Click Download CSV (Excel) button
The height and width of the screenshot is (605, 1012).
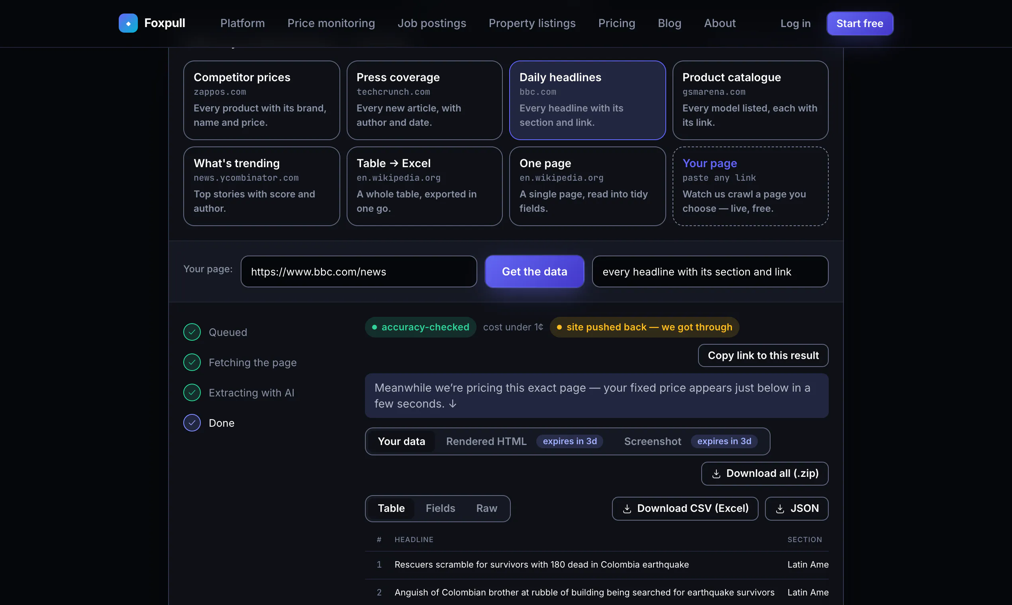tap(685, 509)
